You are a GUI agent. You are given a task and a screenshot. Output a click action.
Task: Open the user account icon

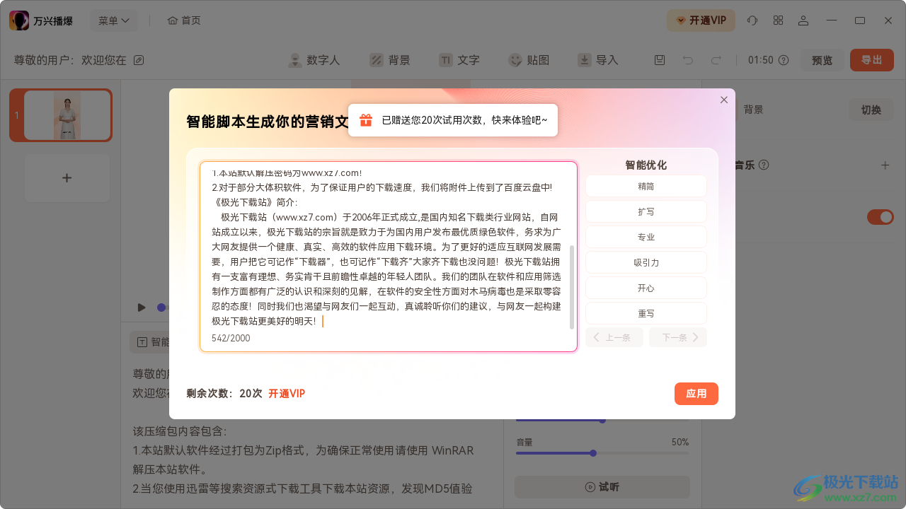[x=803, y=21]
